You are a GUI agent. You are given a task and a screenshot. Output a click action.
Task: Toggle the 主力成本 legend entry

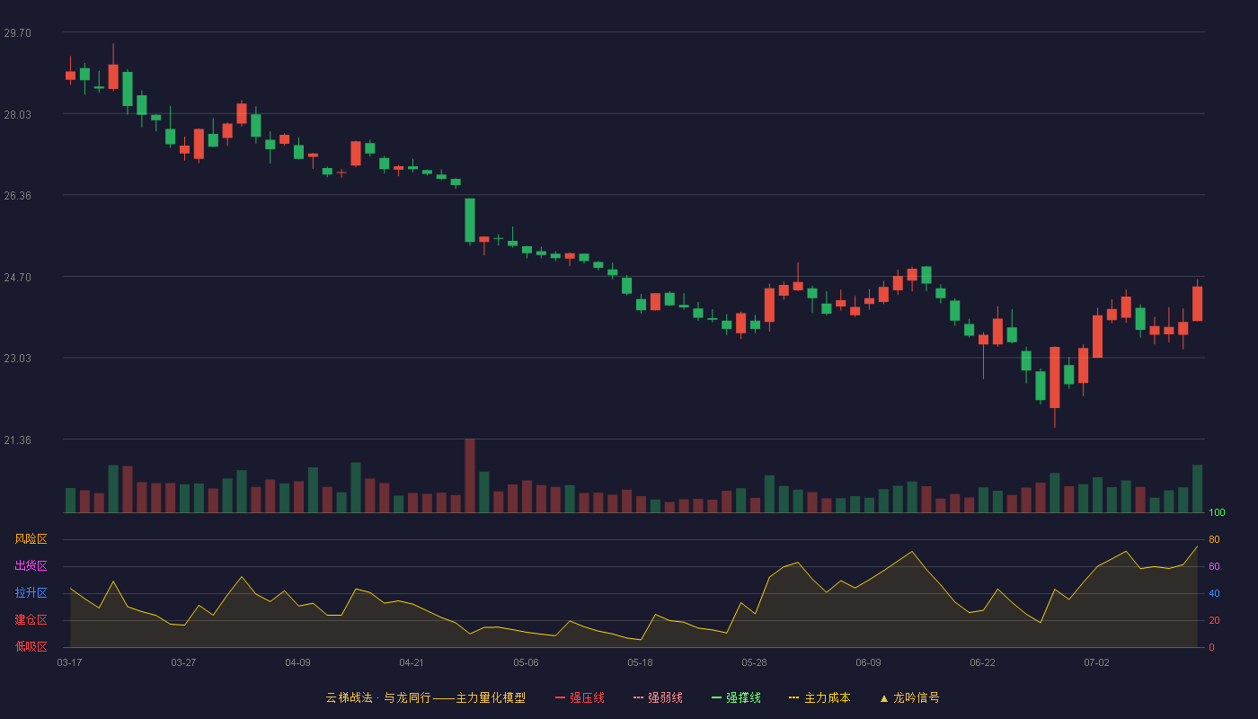click(819, 697)
